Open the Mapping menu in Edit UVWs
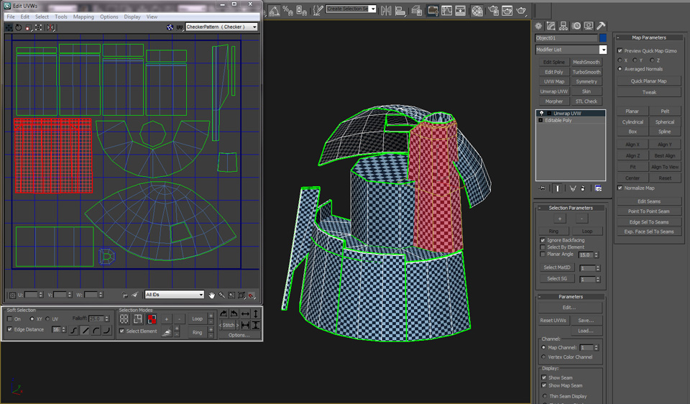 tap(83, 17)
